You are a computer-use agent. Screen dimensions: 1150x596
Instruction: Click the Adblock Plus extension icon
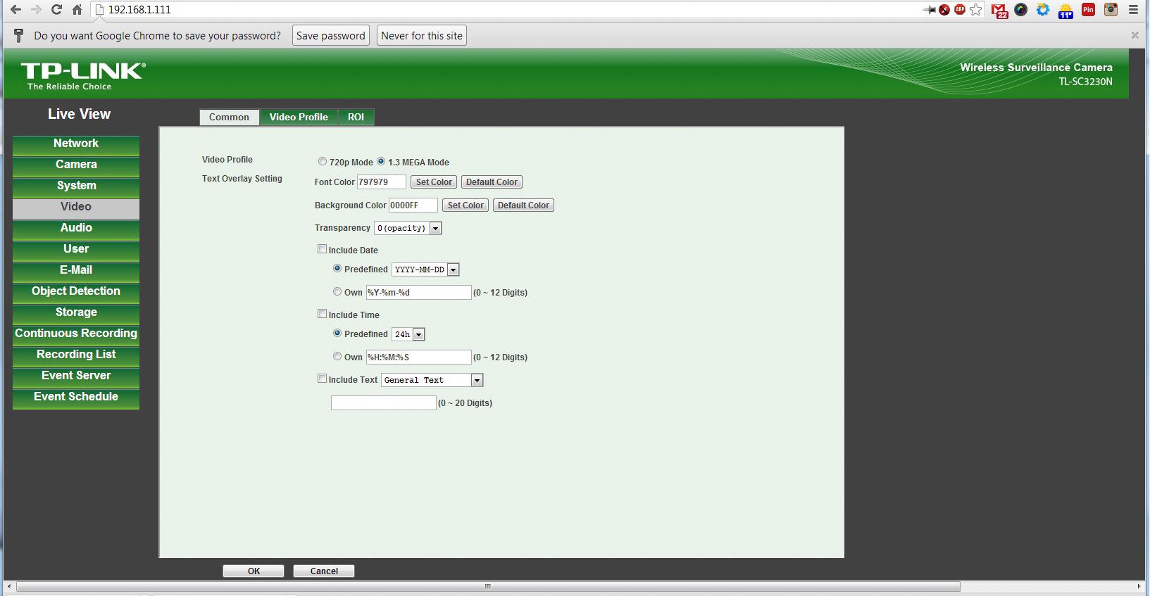tap(959, 9)
